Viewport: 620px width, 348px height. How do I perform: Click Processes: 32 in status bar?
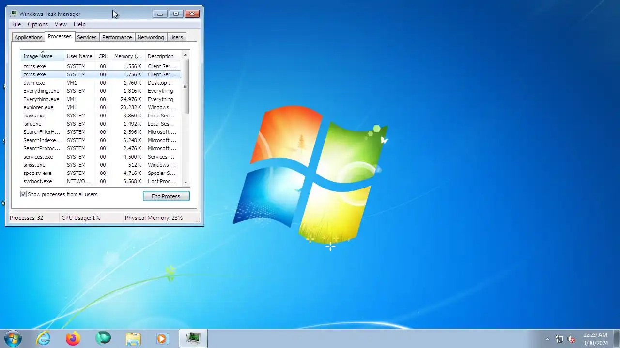pyautogui.click(x=26, y=218)
